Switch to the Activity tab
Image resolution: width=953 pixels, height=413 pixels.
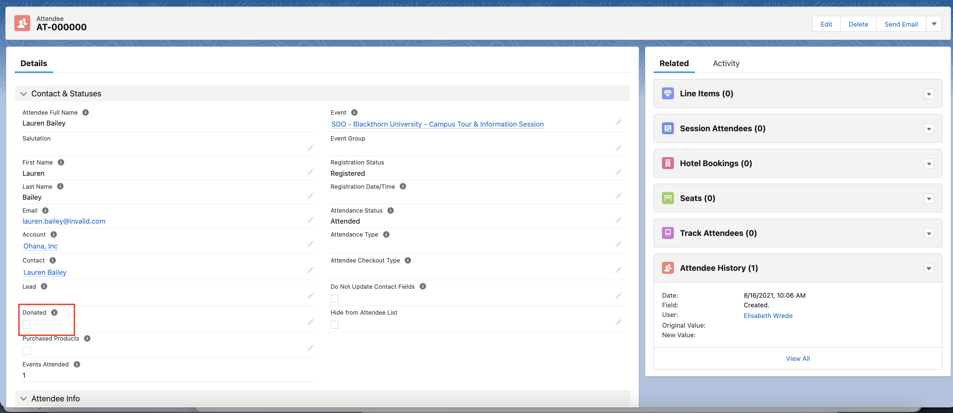click(726, 63)
